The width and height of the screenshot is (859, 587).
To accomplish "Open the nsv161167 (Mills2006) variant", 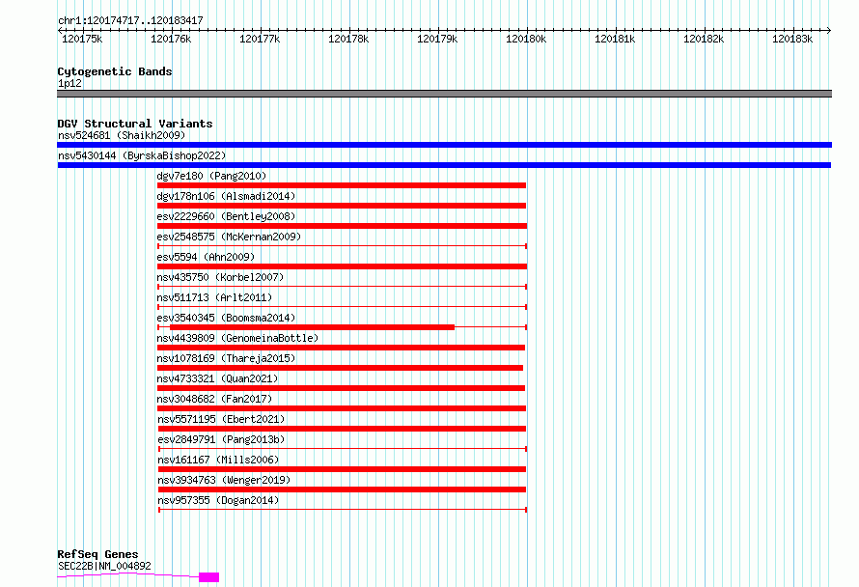I will tap(218, 460).
